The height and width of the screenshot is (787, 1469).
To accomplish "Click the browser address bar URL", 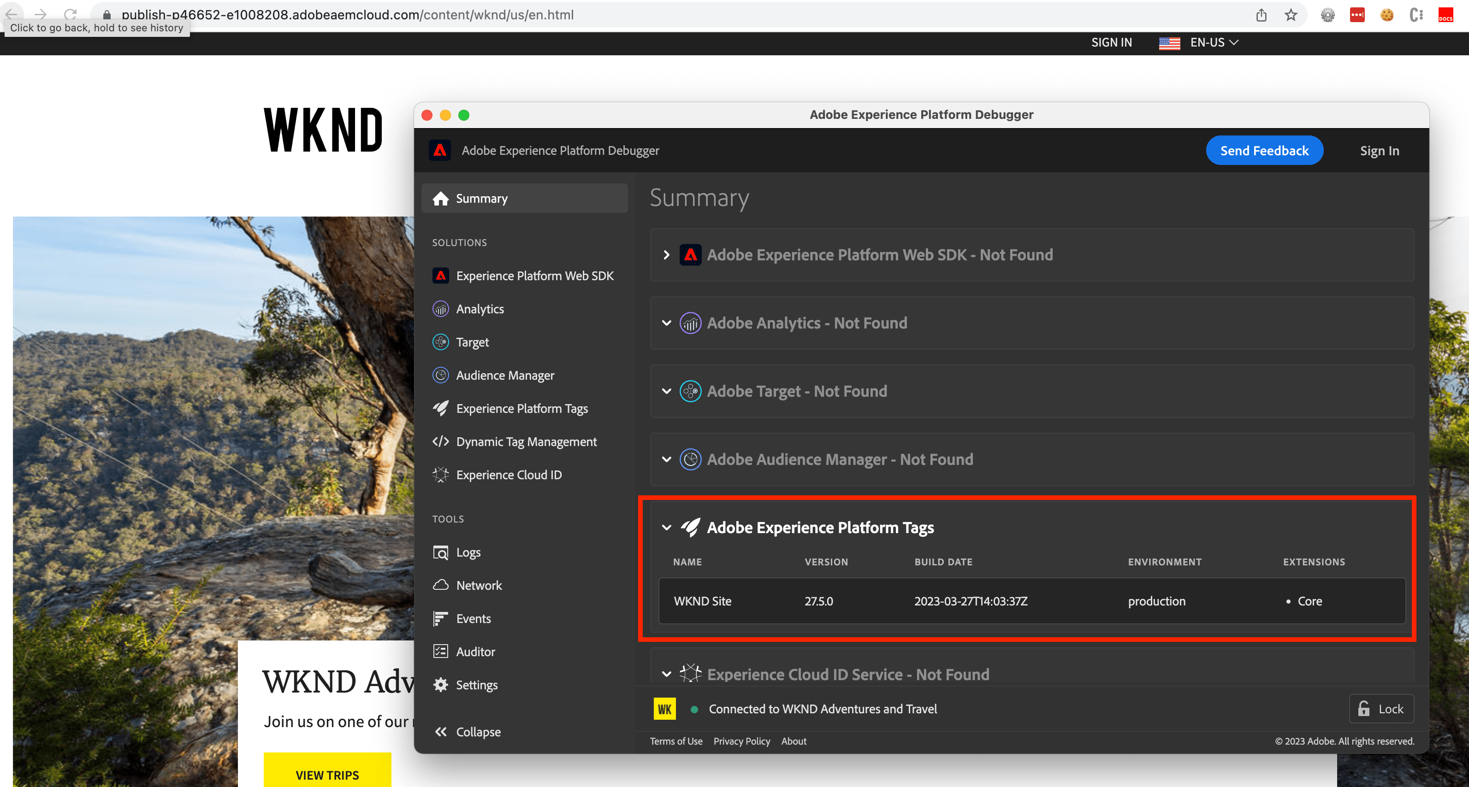I will (x=347, y=15).
